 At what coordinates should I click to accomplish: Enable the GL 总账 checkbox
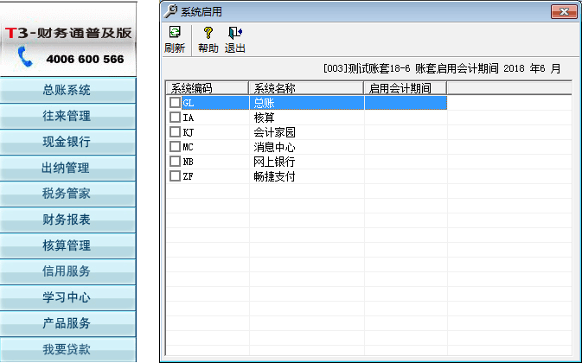coord(175,102)
